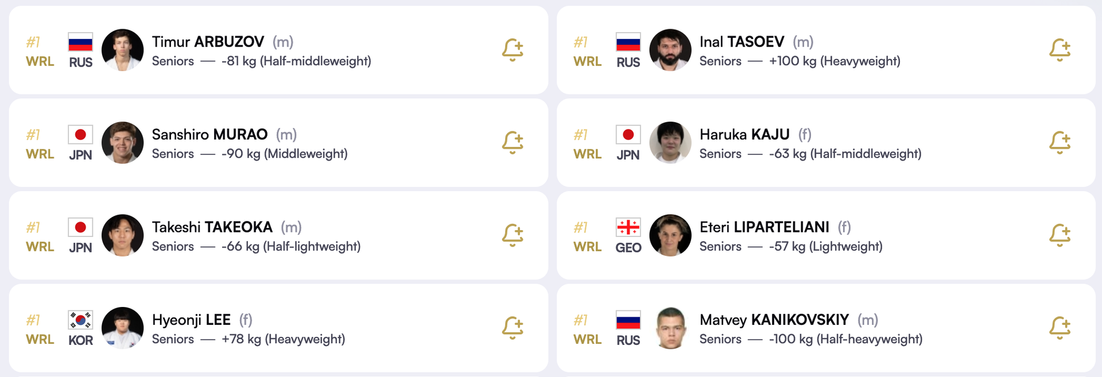Open Eteri Liparteliani's profile link
The width and height of the screenshot is (1102, 377).
tap(764, 227)
